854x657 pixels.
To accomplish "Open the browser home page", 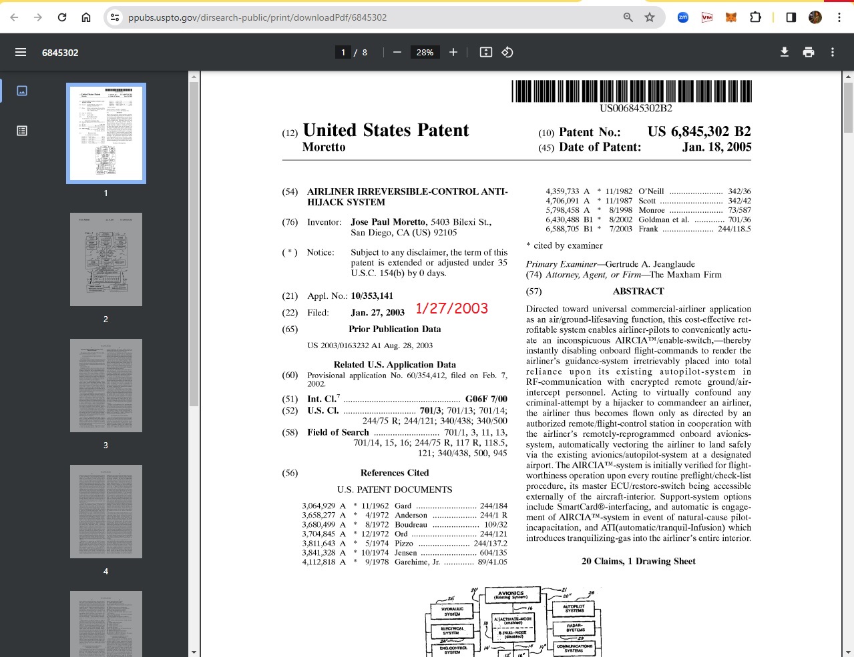I will point(86,17).
